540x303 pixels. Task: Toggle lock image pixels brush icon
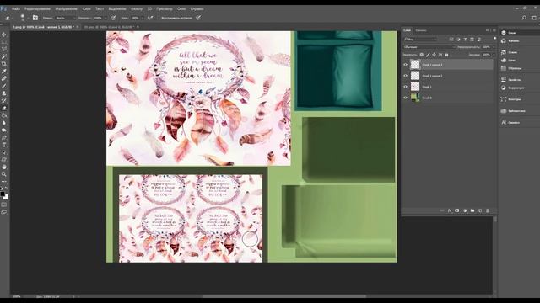[x=428, y=55]
